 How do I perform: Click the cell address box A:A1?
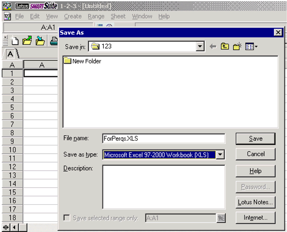(x=48, y=28)
